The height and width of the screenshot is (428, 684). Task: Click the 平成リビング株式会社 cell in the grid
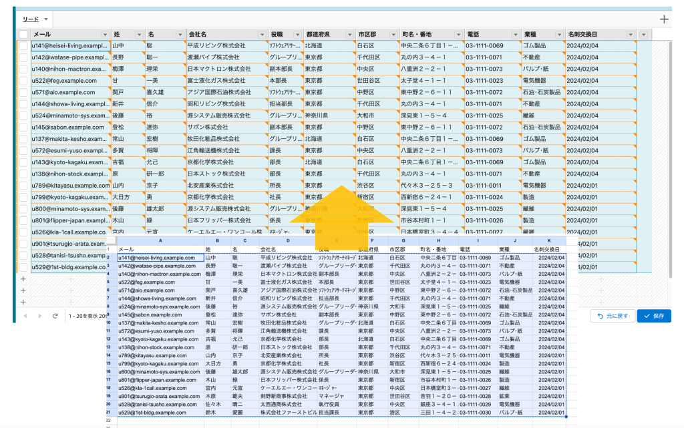coord(227,46)
